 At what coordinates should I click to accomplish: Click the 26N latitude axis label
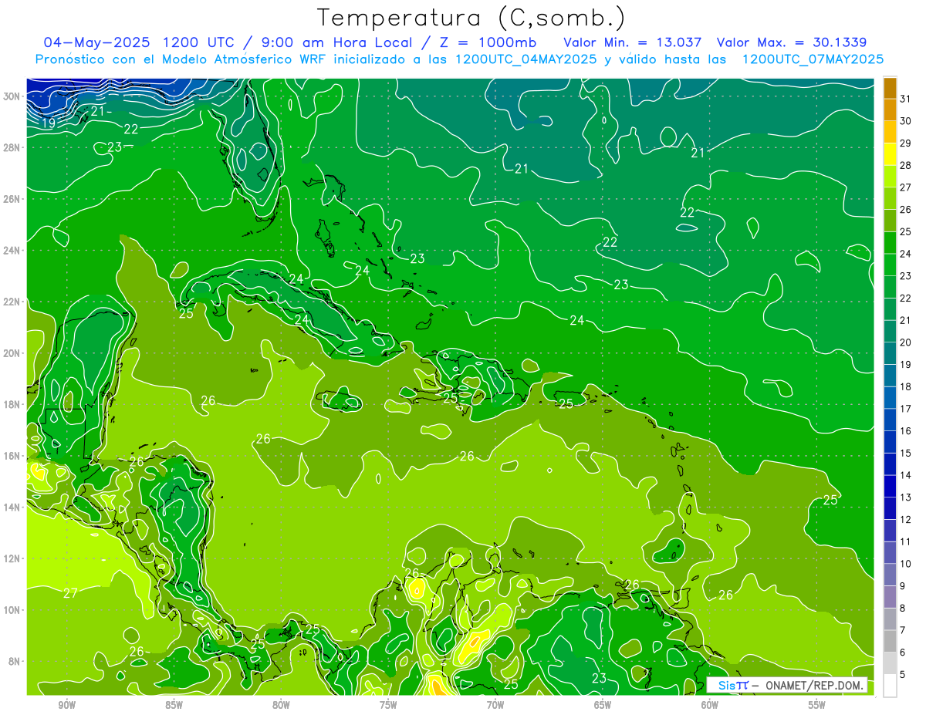pyautogui.click(x=13, y=199)
